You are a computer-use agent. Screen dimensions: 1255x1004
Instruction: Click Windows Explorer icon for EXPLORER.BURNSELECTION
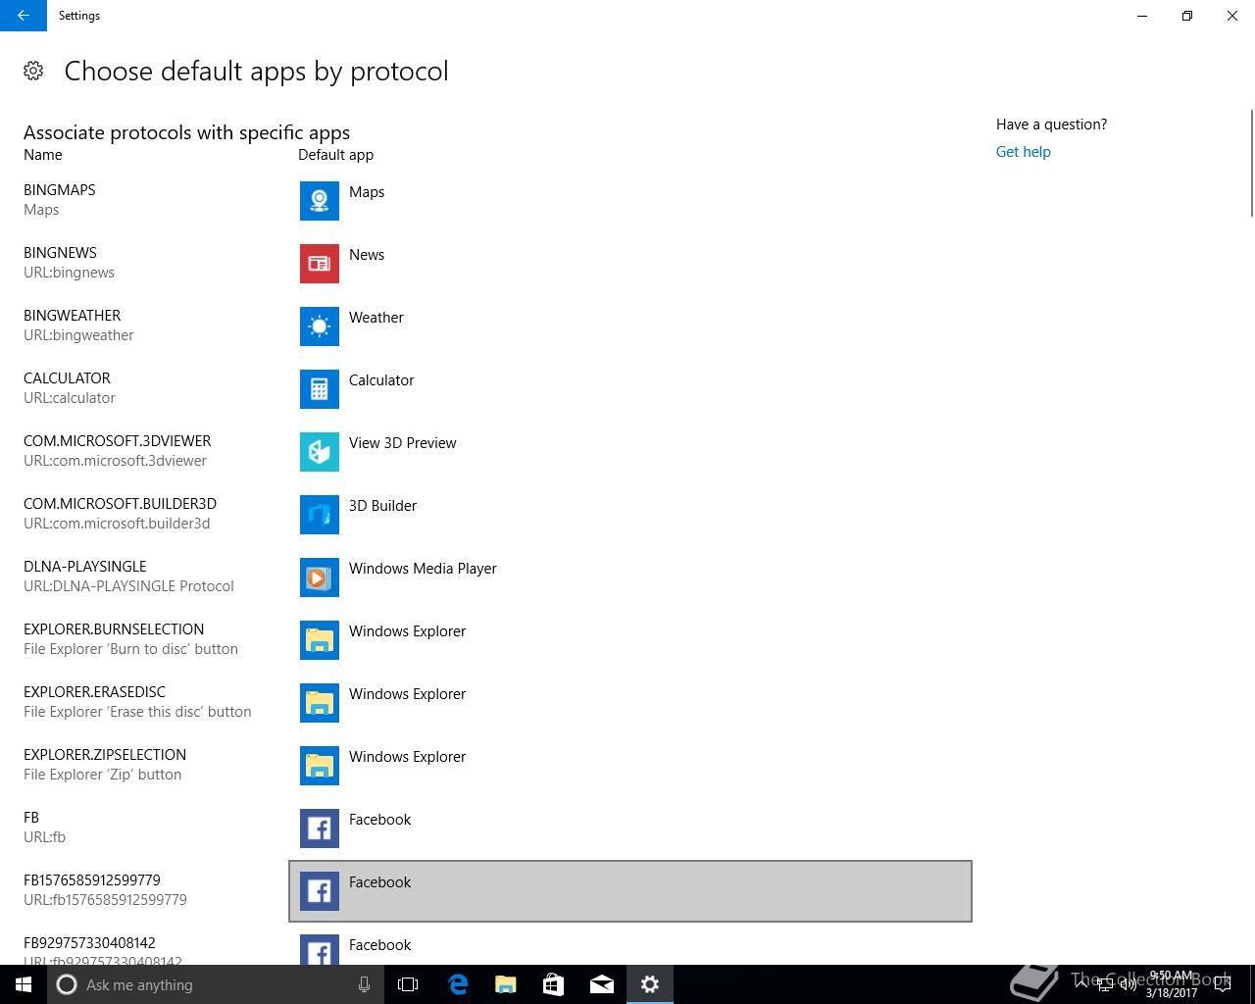[x=320, y=640]
